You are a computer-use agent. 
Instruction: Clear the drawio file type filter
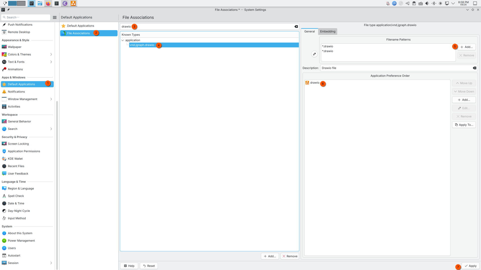(x=296, y=27)
